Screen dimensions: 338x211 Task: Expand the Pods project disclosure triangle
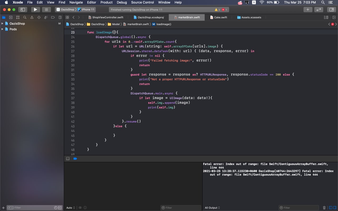[2, 29]
